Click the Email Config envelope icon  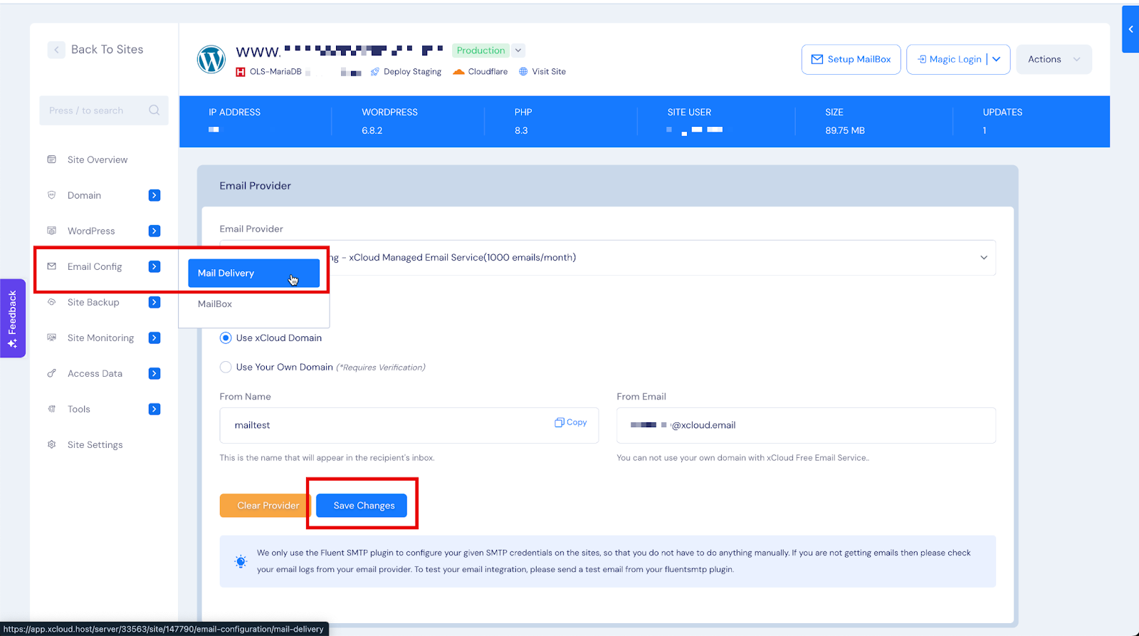(51, 266)
